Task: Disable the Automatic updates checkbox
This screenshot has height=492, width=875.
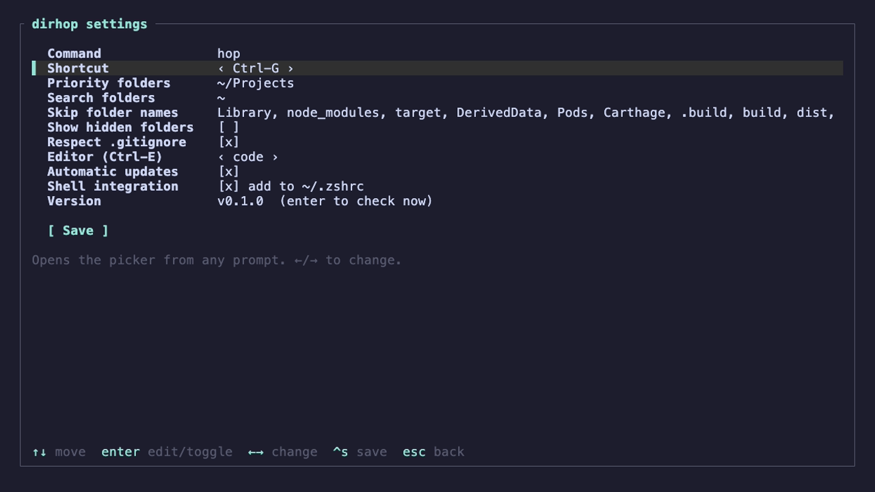Action: [229, 172]
